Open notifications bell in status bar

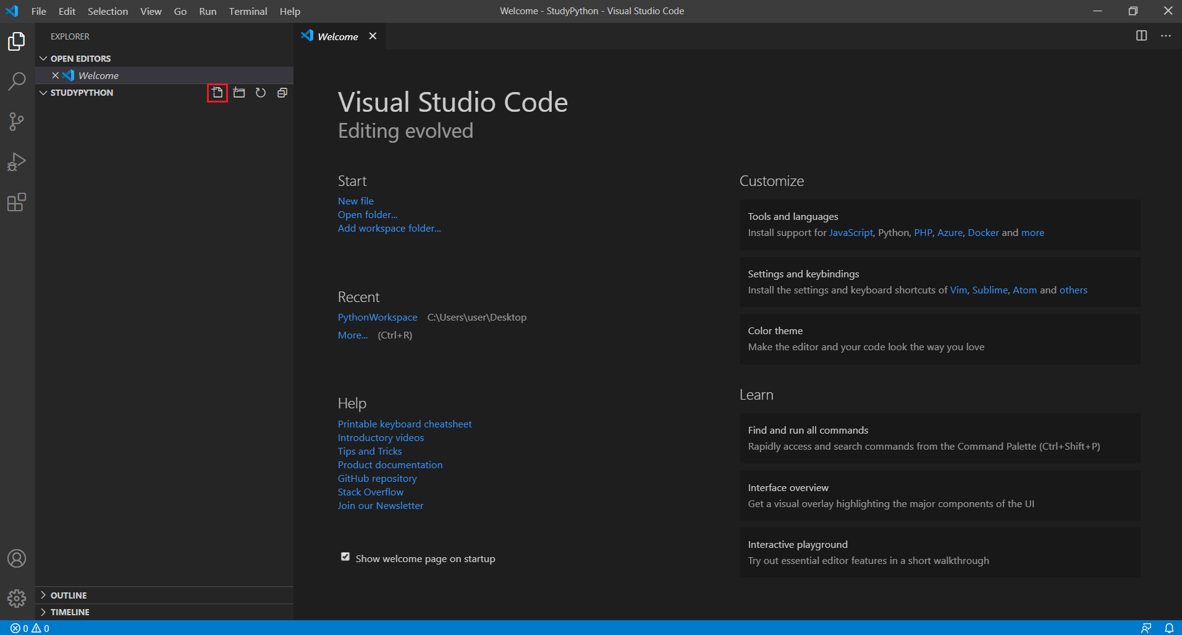tap(1168, 628)
